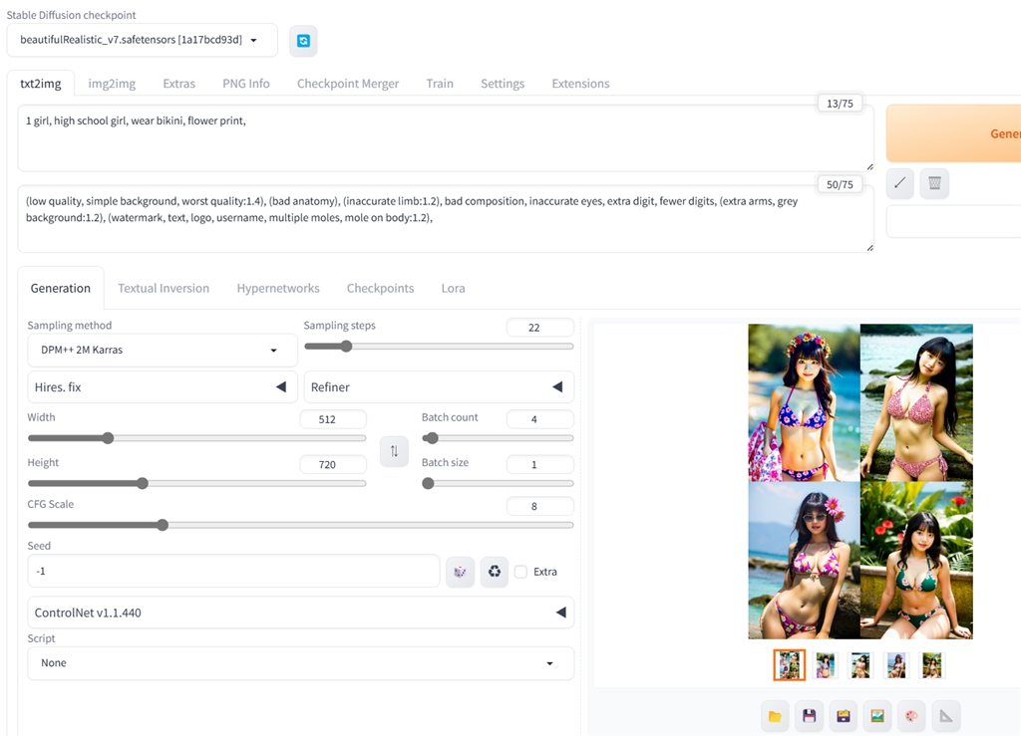1021x736 pixels.
Task: Switch to the Checkpoints sub-tab
Action: click(380, 289)
